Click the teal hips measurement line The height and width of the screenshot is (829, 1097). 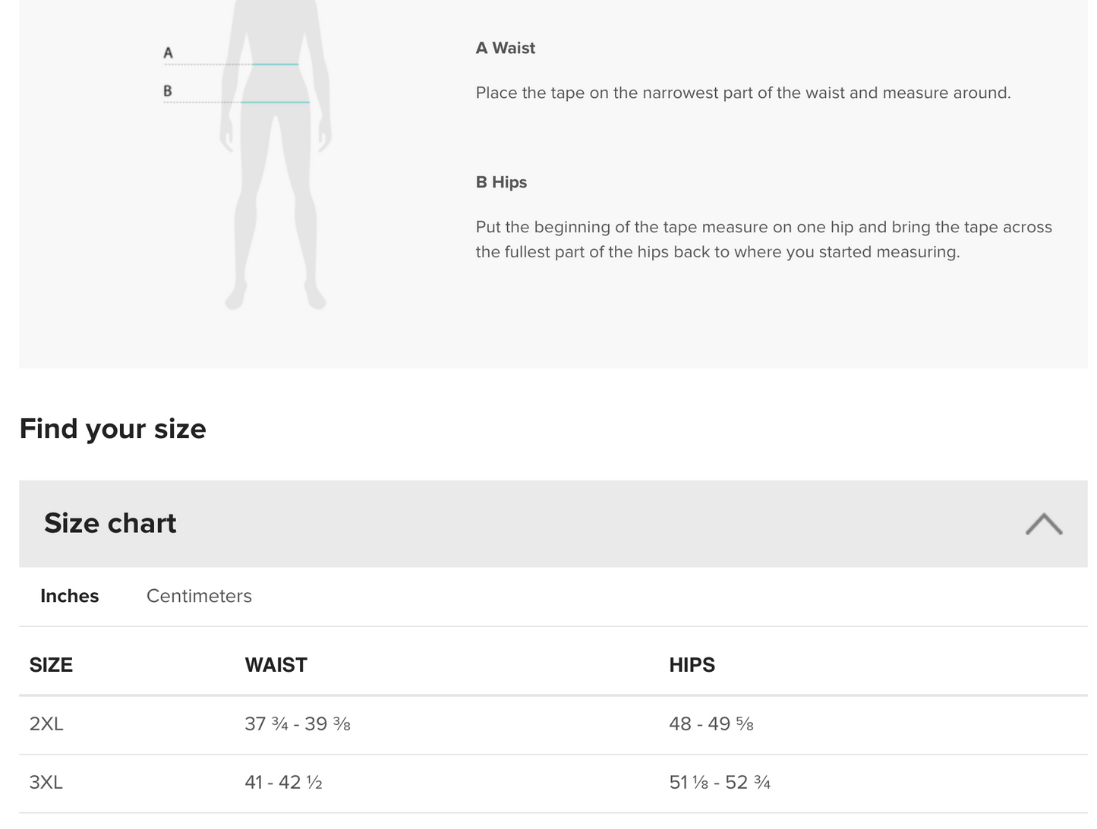click(x=275, y=102)
